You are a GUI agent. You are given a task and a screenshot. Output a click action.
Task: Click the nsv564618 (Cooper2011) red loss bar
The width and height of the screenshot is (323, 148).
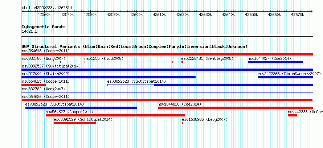167,54
